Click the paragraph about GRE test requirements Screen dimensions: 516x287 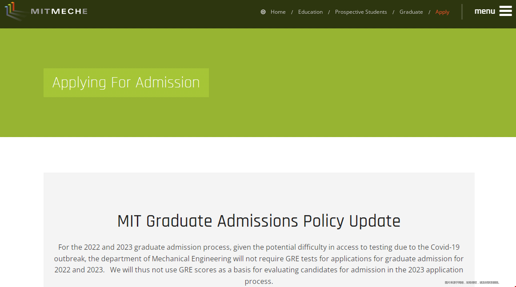point(259,264)
